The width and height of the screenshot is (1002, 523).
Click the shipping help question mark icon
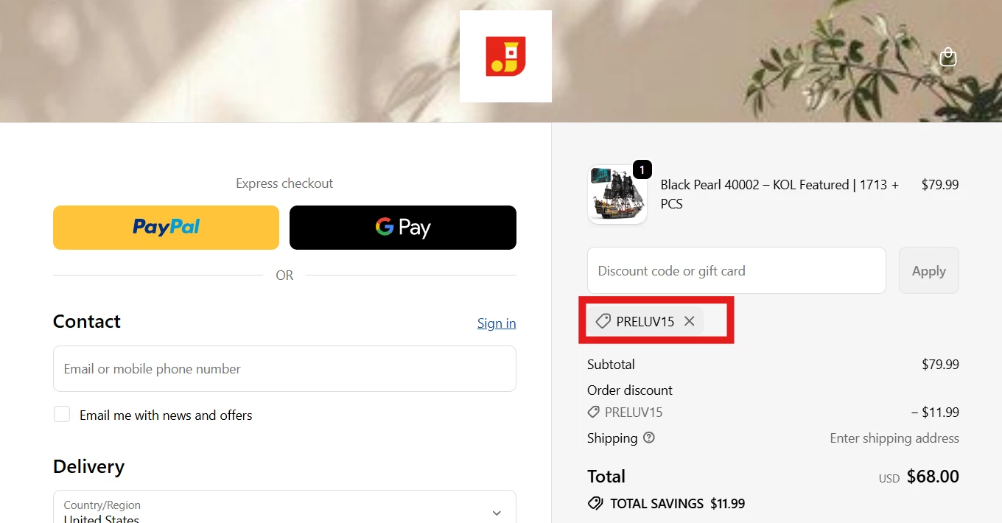click(x=648, y=438)
